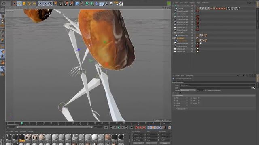Open Material Manager Texture menu
Image resolution: width=259 pixels, height=145 pixels.
(30, 132)
